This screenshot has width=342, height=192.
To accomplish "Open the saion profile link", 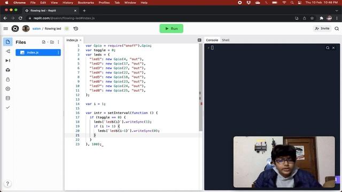I will 36,28.
